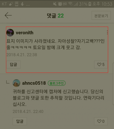
Task: Click veronith's comment text
Action: pyautogui.click(x=55, y=44)
